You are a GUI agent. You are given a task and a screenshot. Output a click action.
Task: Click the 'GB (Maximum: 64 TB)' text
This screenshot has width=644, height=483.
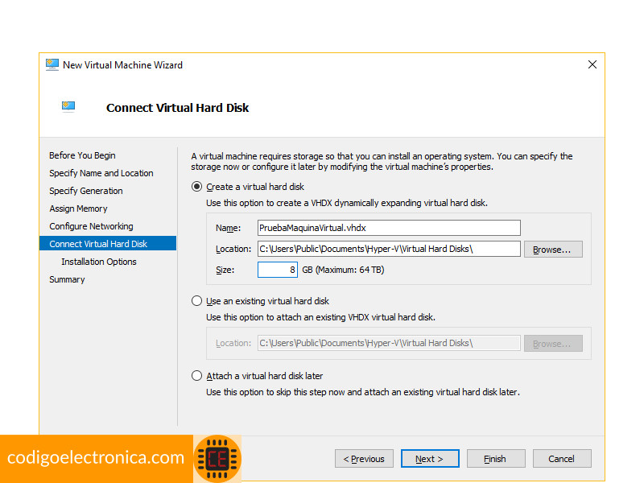coord(344,270)
